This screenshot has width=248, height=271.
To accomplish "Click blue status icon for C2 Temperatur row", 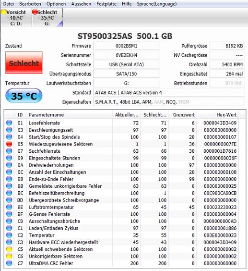I will point(9,235).
